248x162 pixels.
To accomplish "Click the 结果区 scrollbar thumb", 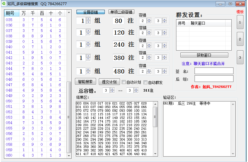I will coord(155,117).
